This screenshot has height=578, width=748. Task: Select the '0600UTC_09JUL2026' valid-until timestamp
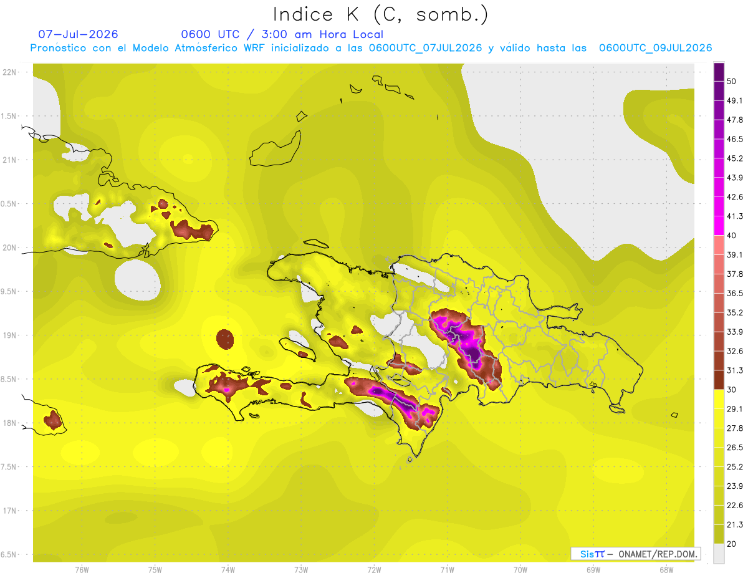pyautogui.click(x=655, y=48)
